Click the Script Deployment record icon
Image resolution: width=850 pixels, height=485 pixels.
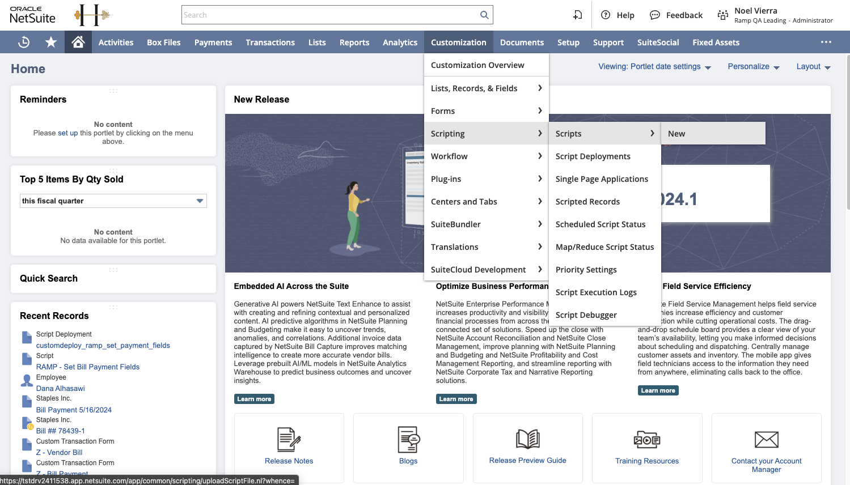27,338
